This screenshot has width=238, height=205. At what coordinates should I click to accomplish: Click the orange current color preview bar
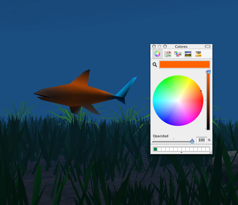point(185,64)
